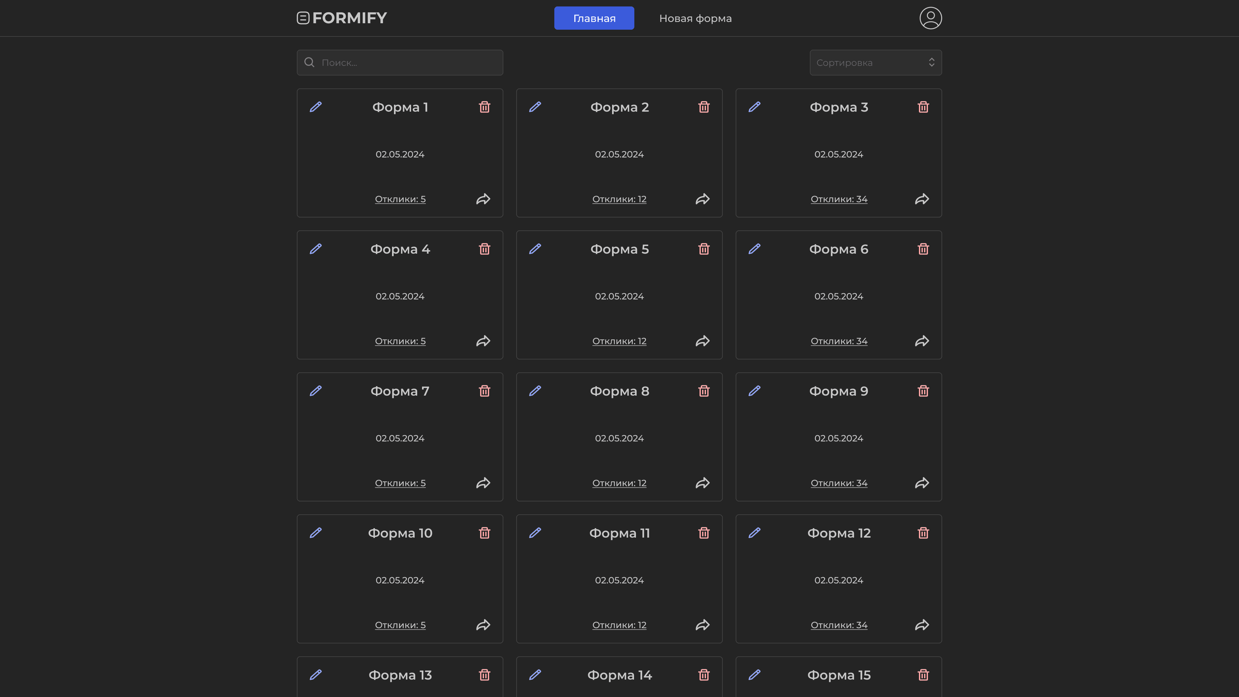The width and height of the screenshot is (1239, 697).
Task: Edit Форма 11 with the pencil icon
Action: [535, 532]
